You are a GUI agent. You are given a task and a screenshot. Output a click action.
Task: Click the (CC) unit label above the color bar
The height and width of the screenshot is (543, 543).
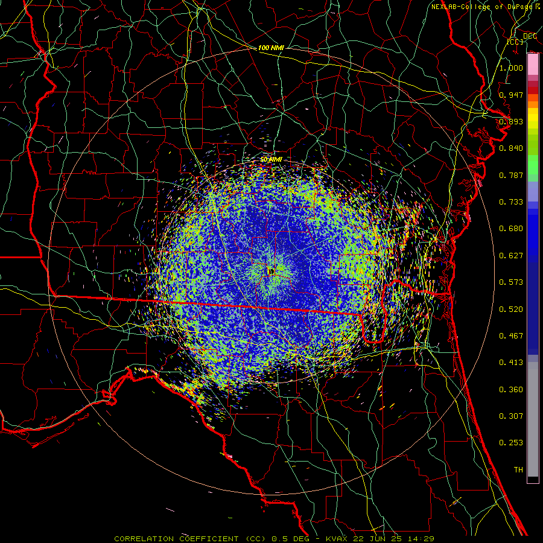[515, 42]
